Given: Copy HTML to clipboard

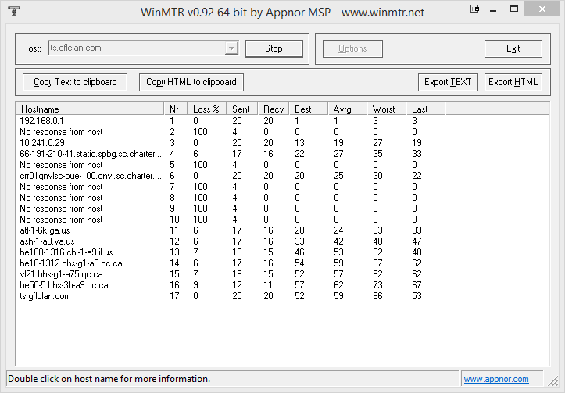Looking at the screenshot, I should (x=191, y=82).
